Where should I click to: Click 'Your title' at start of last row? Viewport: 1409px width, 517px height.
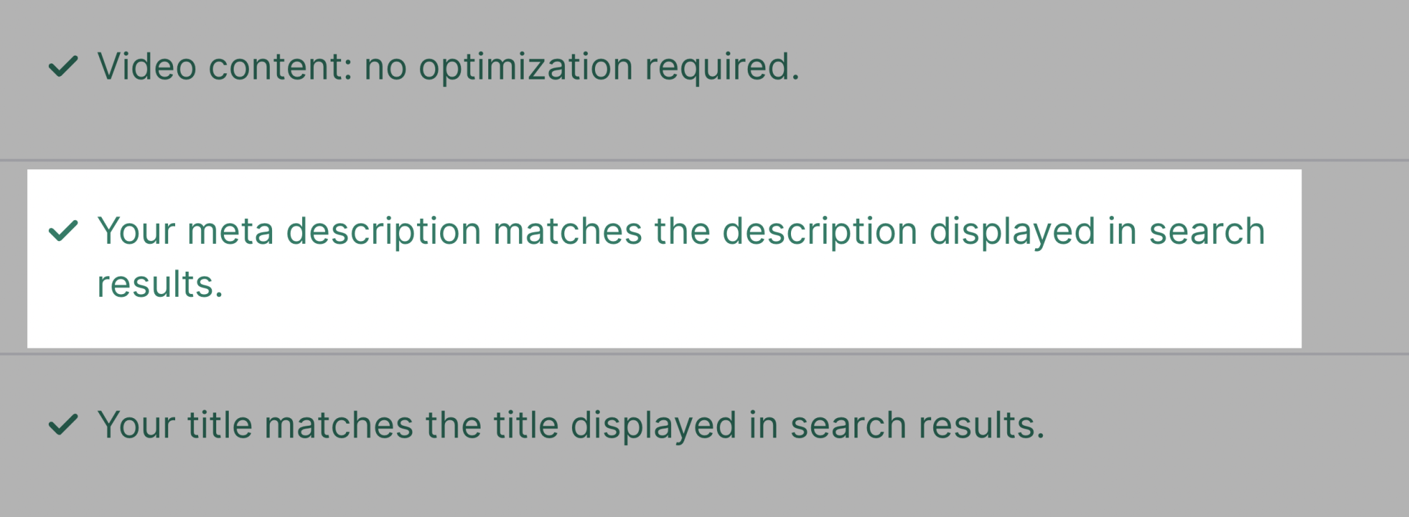point(174,425)
